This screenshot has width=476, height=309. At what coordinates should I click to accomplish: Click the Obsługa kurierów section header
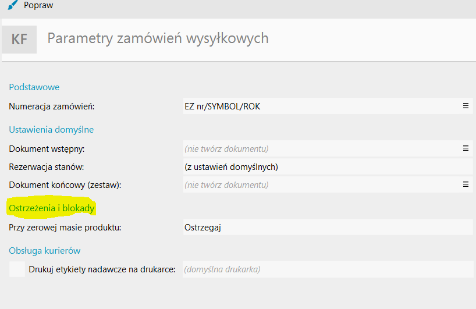pyautogui.click(x=45, y=250)
